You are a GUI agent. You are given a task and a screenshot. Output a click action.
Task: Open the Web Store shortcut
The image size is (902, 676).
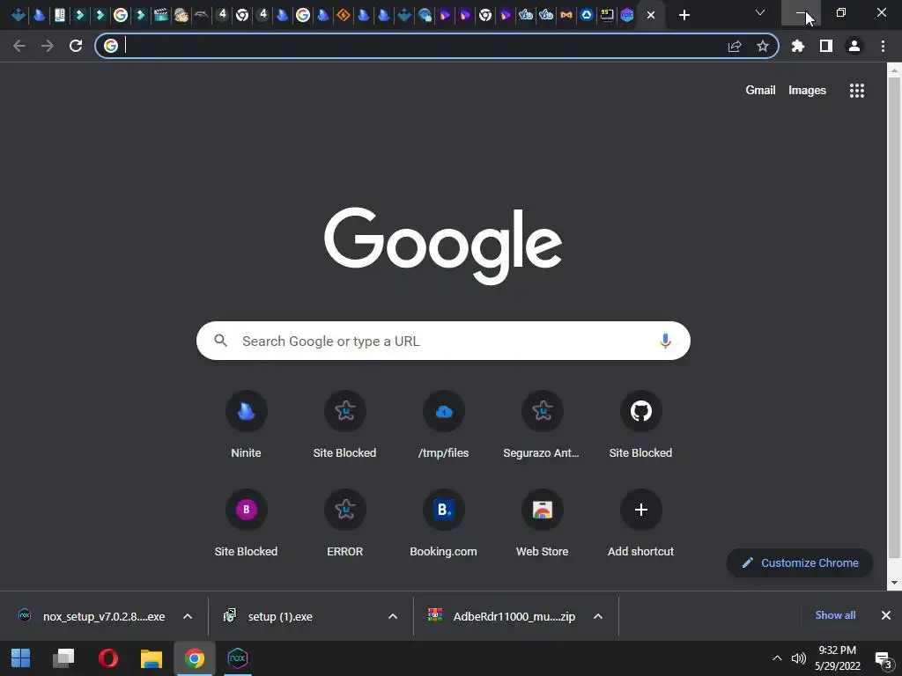coord(542,523)
